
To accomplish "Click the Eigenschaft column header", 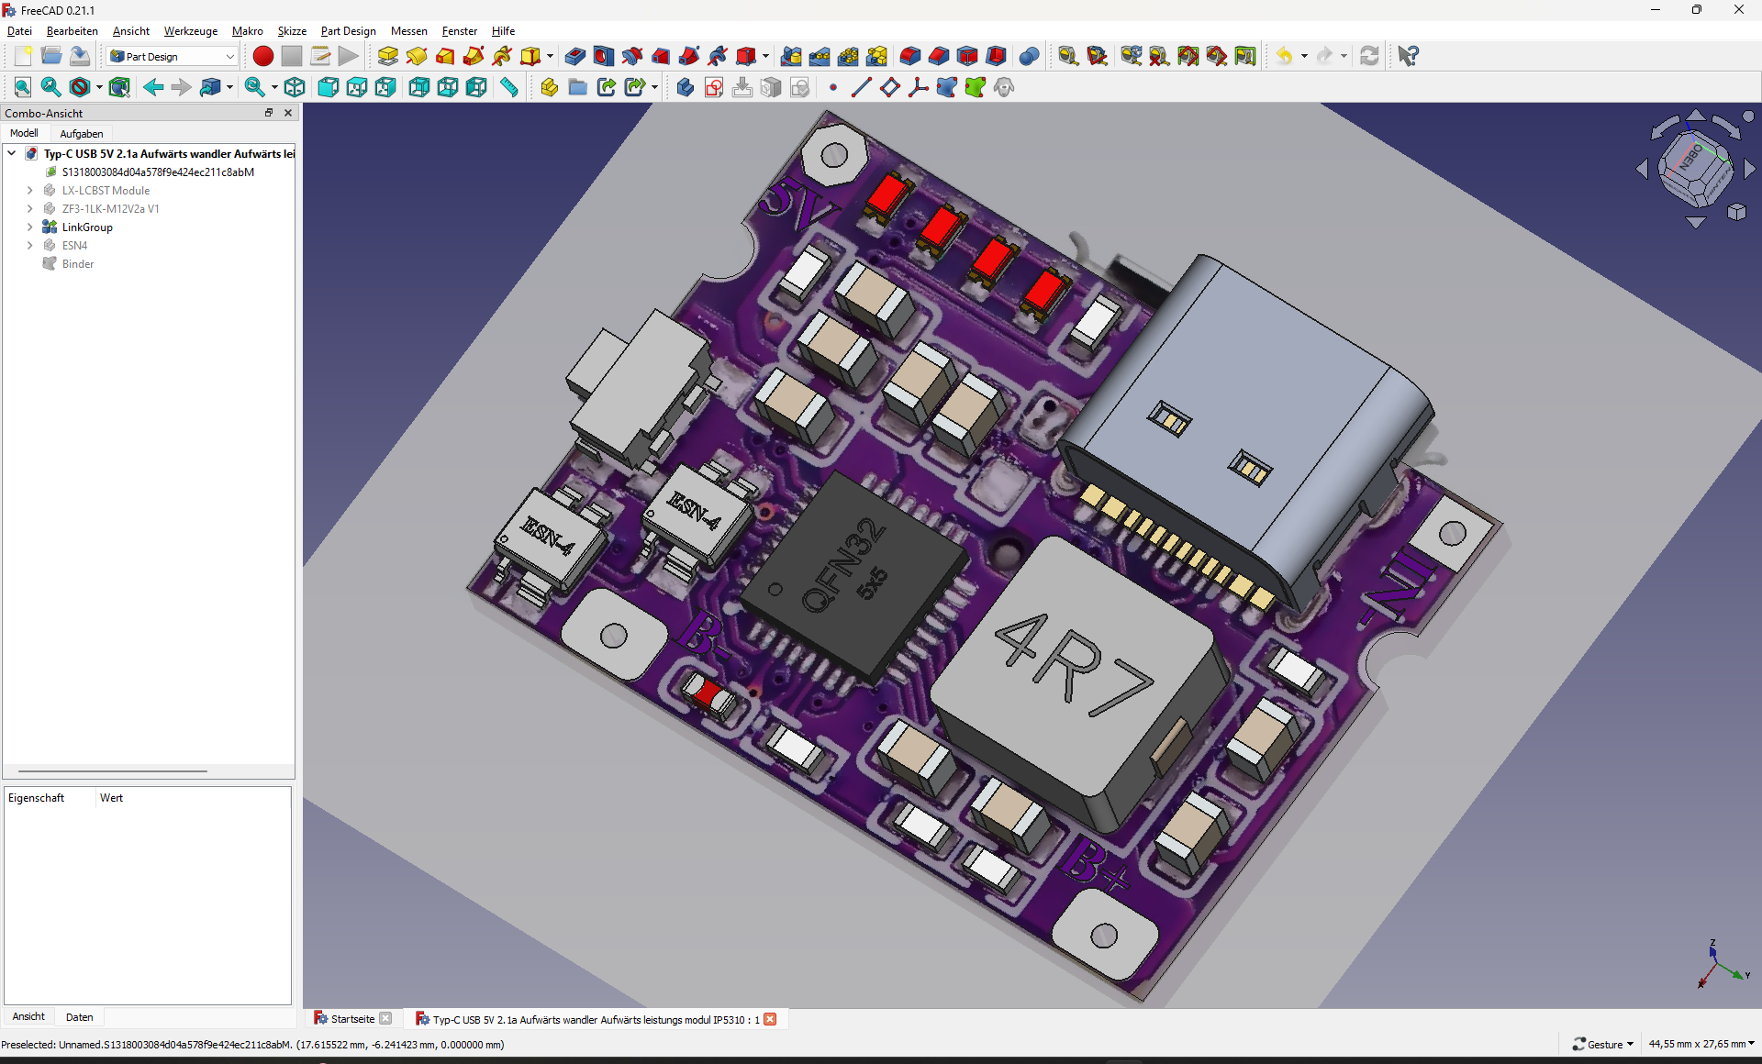I will (x=50, y=798).
